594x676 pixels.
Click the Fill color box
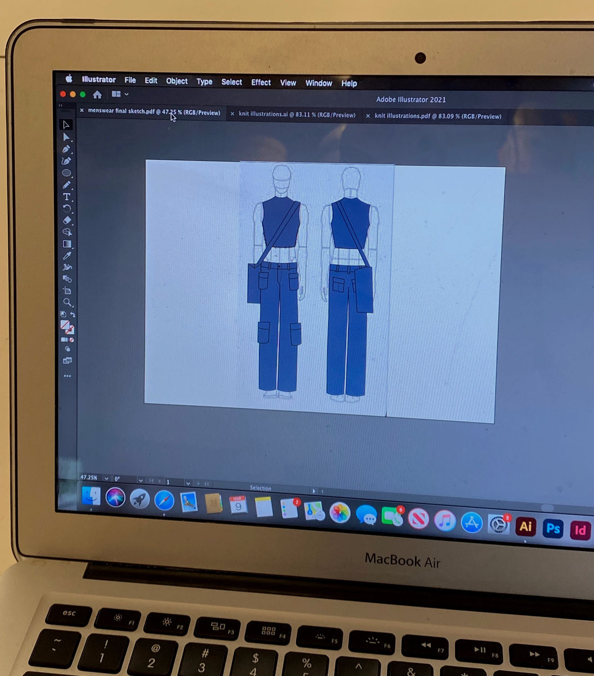[x=65, y=324]
